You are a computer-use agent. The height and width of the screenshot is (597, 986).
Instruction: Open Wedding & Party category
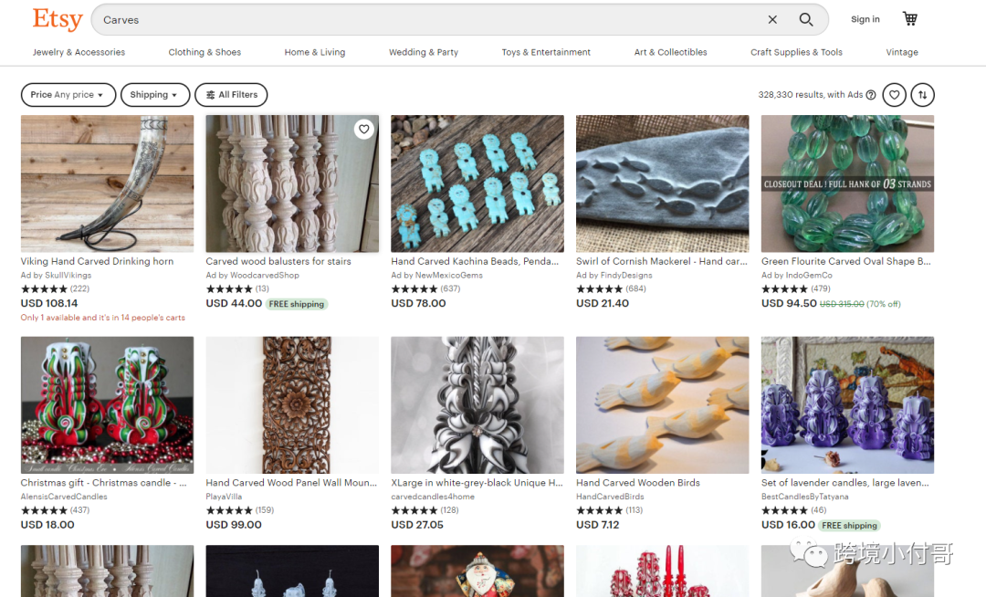pyautogui.click(x=424, y=52)
